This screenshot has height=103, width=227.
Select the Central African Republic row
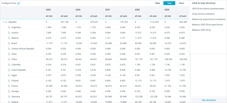point(23,49)
